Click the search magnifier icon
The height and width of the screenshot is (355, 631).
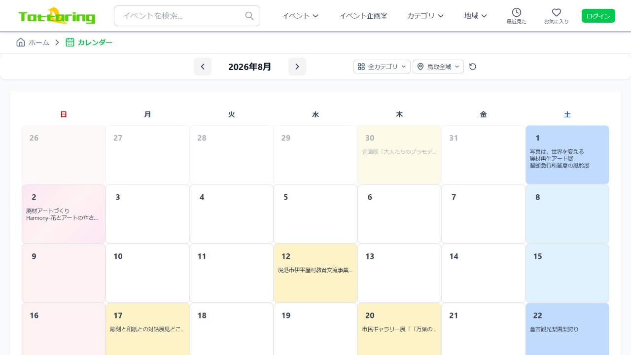point(249,16)
